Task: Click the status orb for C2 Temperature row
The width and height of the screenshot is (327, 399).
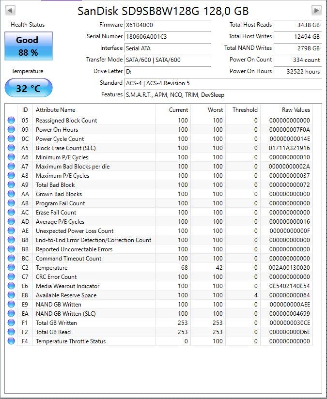Action: [x=11, y=267]
